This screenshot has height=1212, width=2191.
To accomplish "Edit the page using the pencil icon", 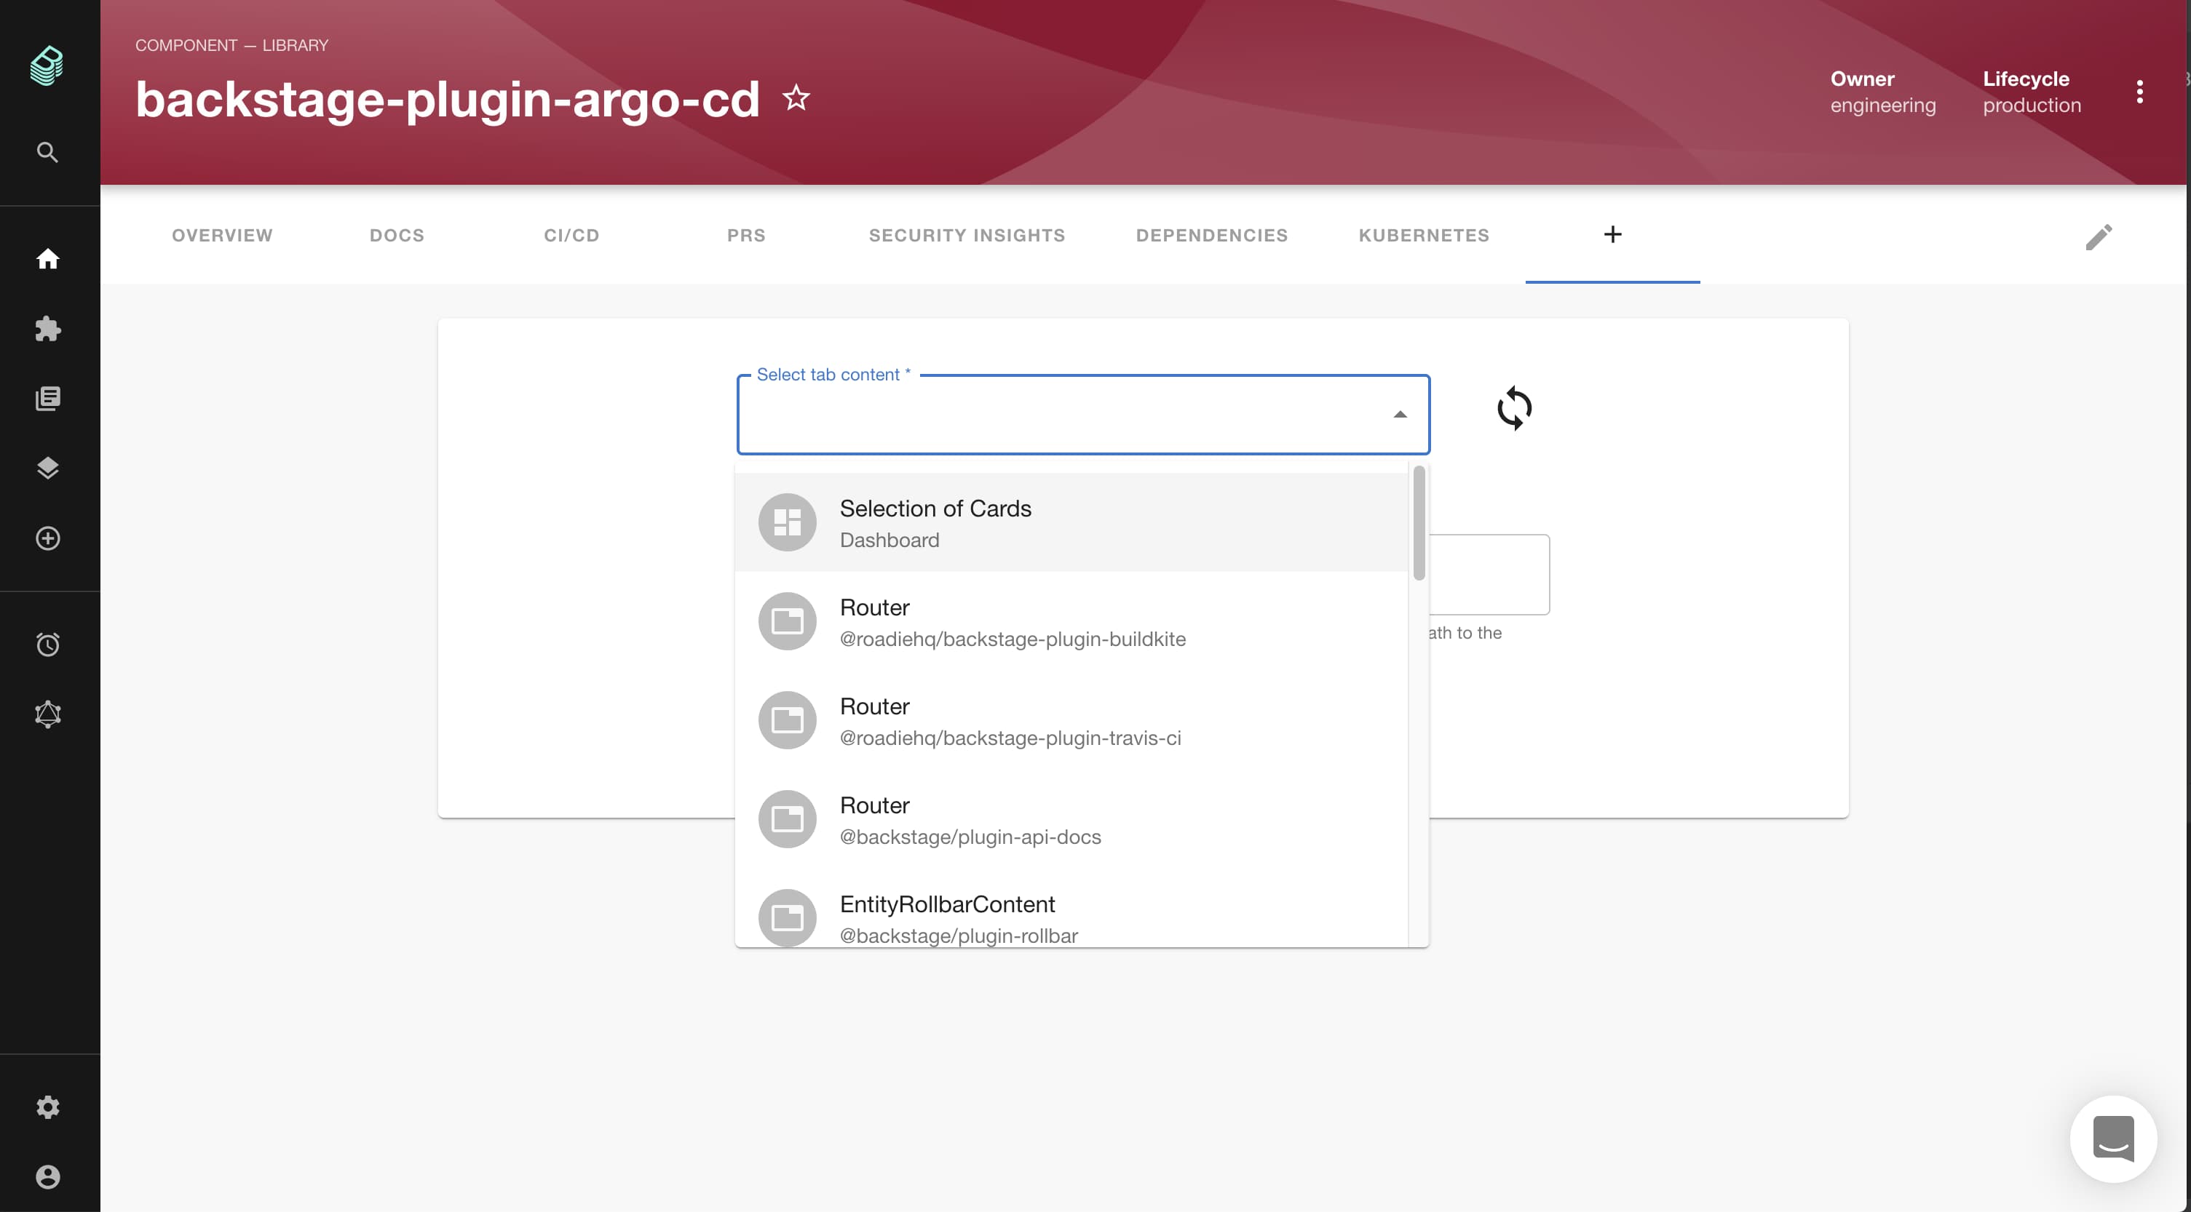I will pos(2099,236).
